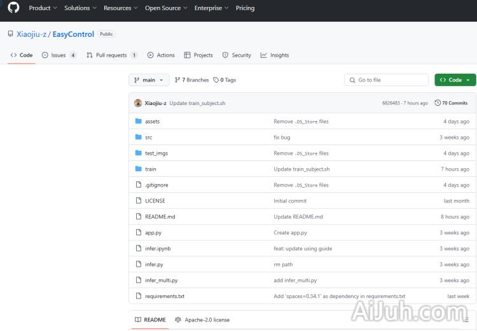
Task: Open the infer_multi.py file
Action: coord(161,280)
